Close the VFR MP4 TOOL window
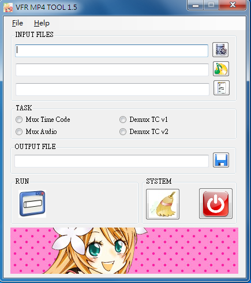This screenshot has height=283, width=251. (233, 5)
